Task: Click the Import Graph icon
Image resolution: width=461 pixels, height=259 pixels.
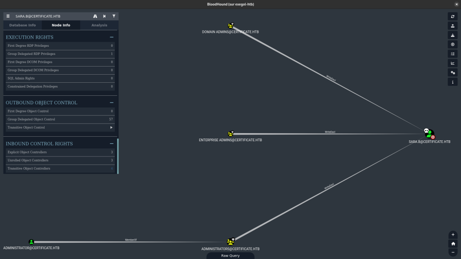Action: [453, 35]
